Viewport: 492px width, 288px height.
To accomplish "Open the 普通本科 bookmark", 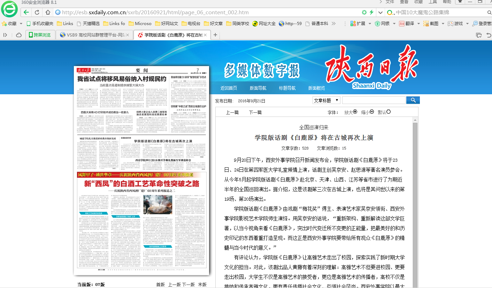I will click(316, 24).
